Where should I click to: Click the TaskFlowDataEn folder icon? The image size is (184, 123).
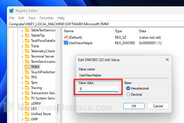click(27, 41)
